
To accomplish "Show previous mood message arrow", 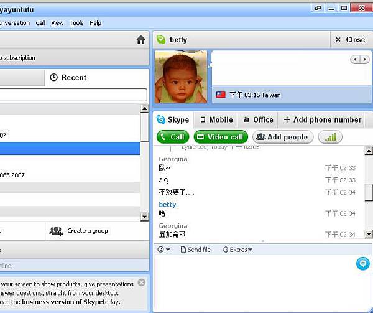I will pos(355,59).
